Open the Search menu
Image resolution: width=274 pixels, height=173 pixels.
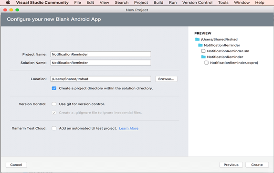click(x=122, y=2)
